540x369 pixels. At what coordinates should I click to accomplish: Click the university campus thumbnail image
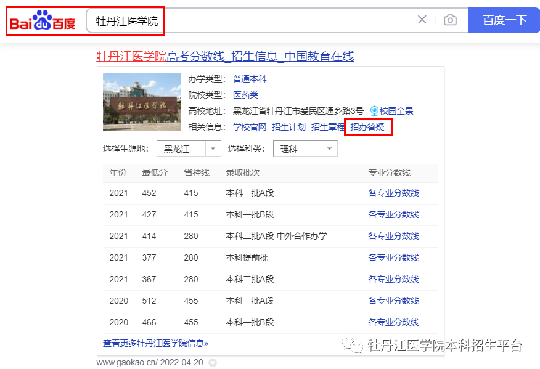(x=142, y=102)
